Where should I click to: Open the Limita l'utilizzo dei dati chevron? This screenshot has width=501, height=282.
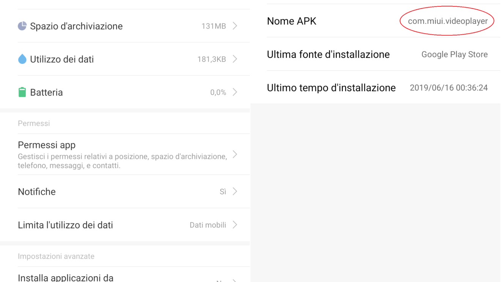click(235, 225)
